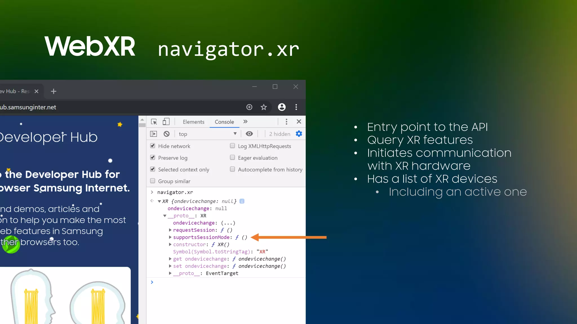Expand supportsSessionMode function entry

point(170,237)
